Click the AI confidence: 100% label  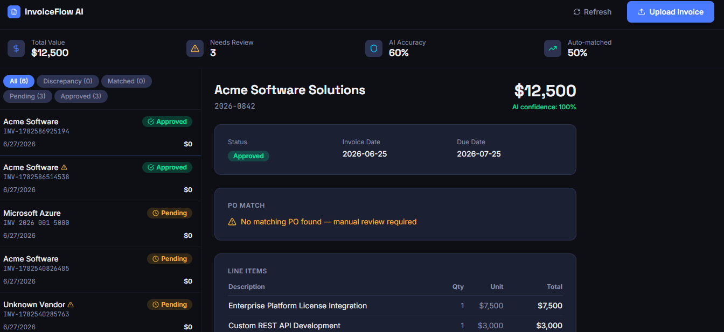pos(544,107)
